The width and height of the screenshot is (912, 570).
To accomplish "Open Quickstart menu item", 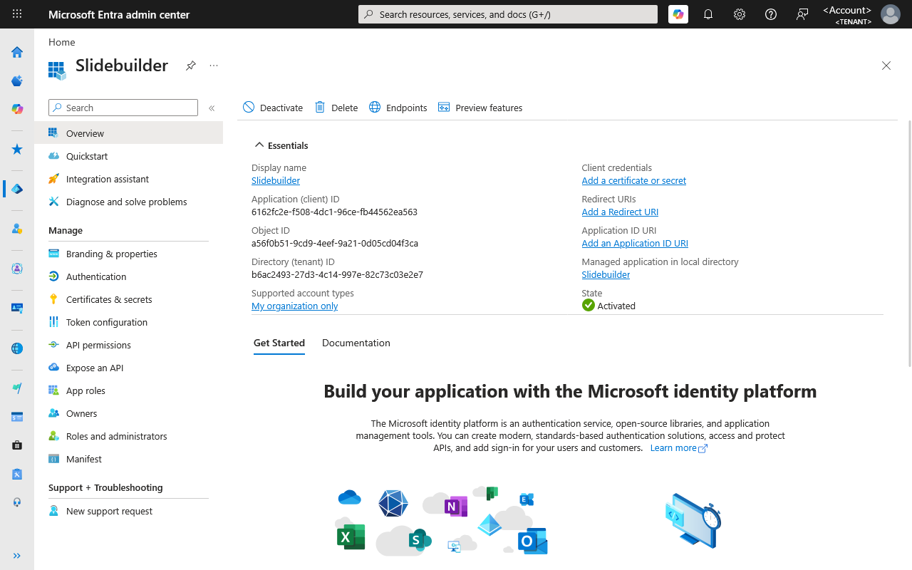I will pyautogui.click(x=128, y=156).
